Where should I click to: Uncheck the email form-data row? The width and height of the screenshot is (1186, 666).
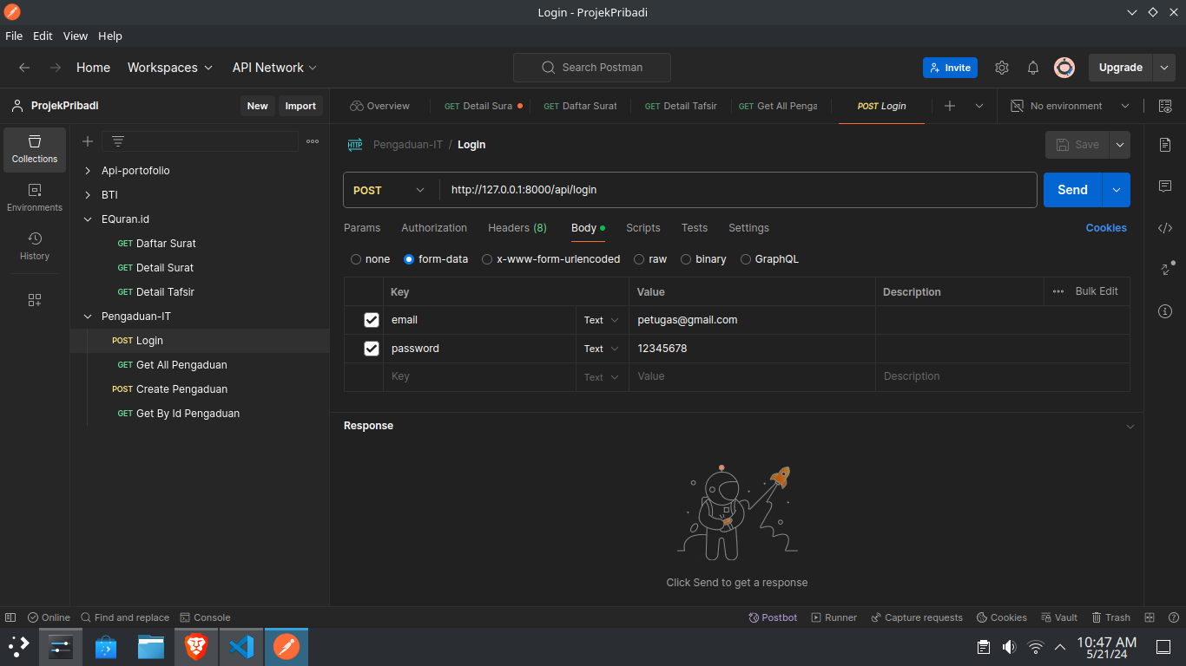[x=372, y=320]
